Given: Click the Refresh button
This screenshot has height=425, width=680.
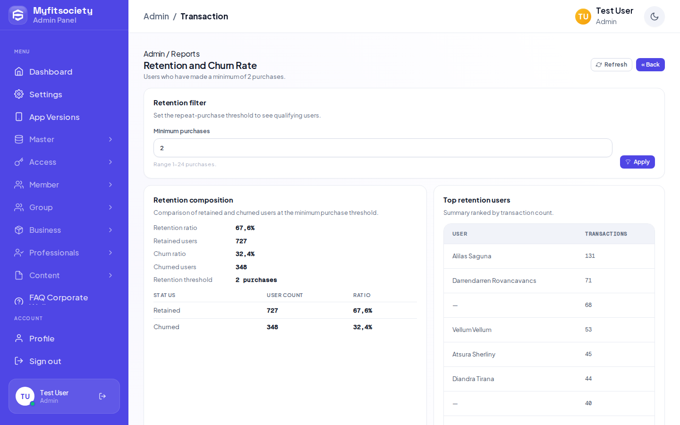Looking at the screenshot, I should click(612, 65).
